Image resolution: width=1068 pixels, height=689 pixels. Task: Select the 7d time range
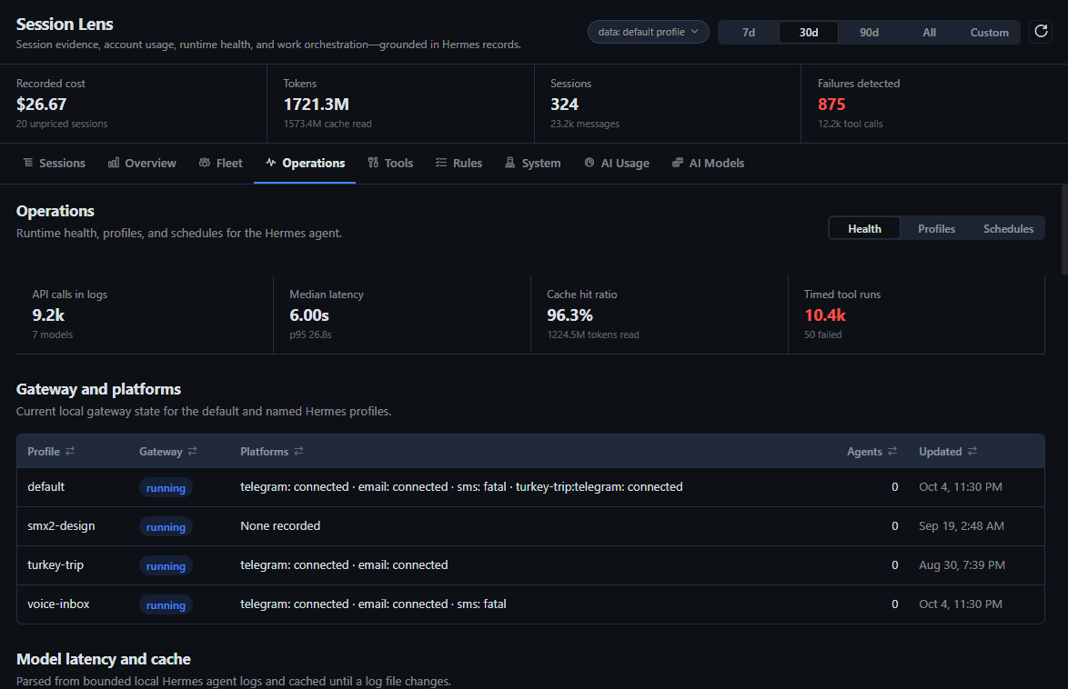click(x=749, y=32)
